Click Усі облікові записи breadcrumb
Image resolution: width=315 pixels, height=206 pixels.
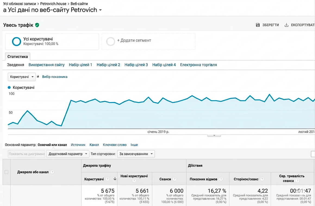pyautogui.click(x=20, y=4)
